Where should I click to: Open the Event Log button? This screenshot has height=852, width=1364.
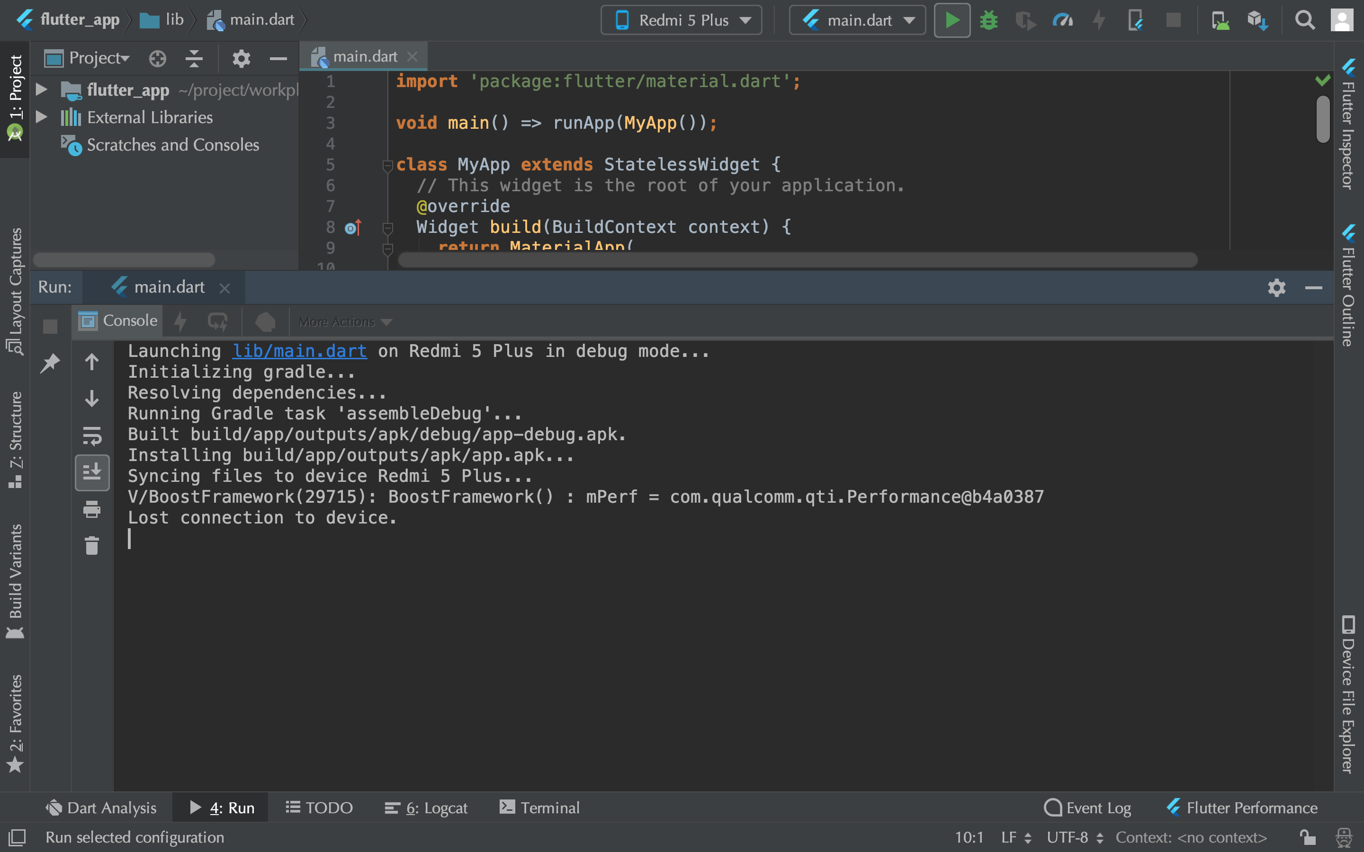click(1087, 808)
